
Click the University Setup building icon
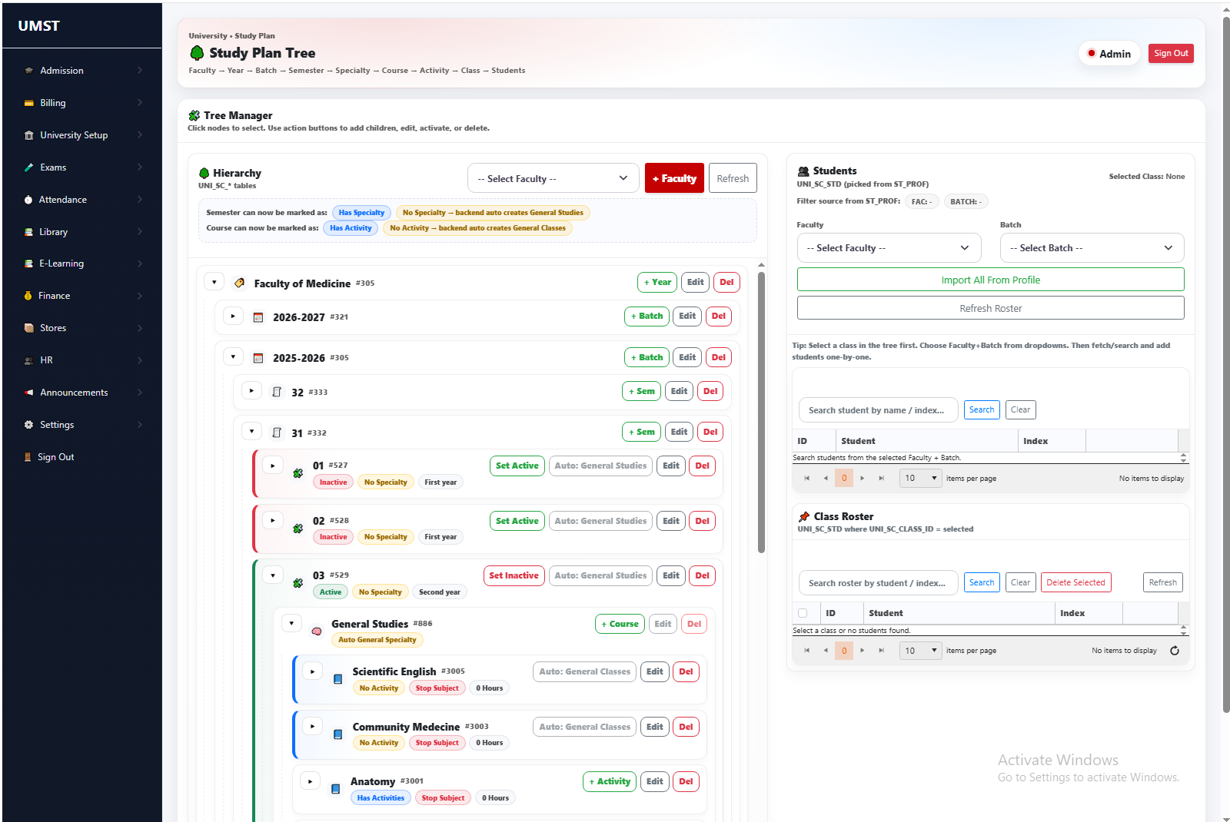pyautogui.click(x=28, y=135)
